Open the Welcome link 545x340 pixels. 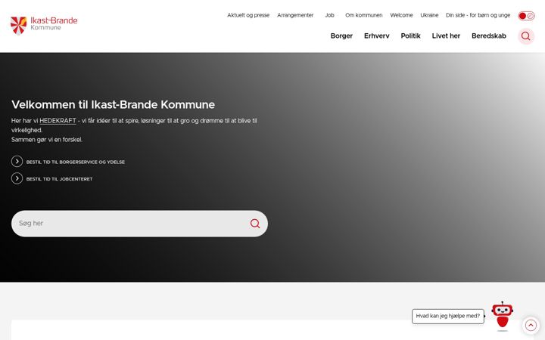click(x=401, y=15)
